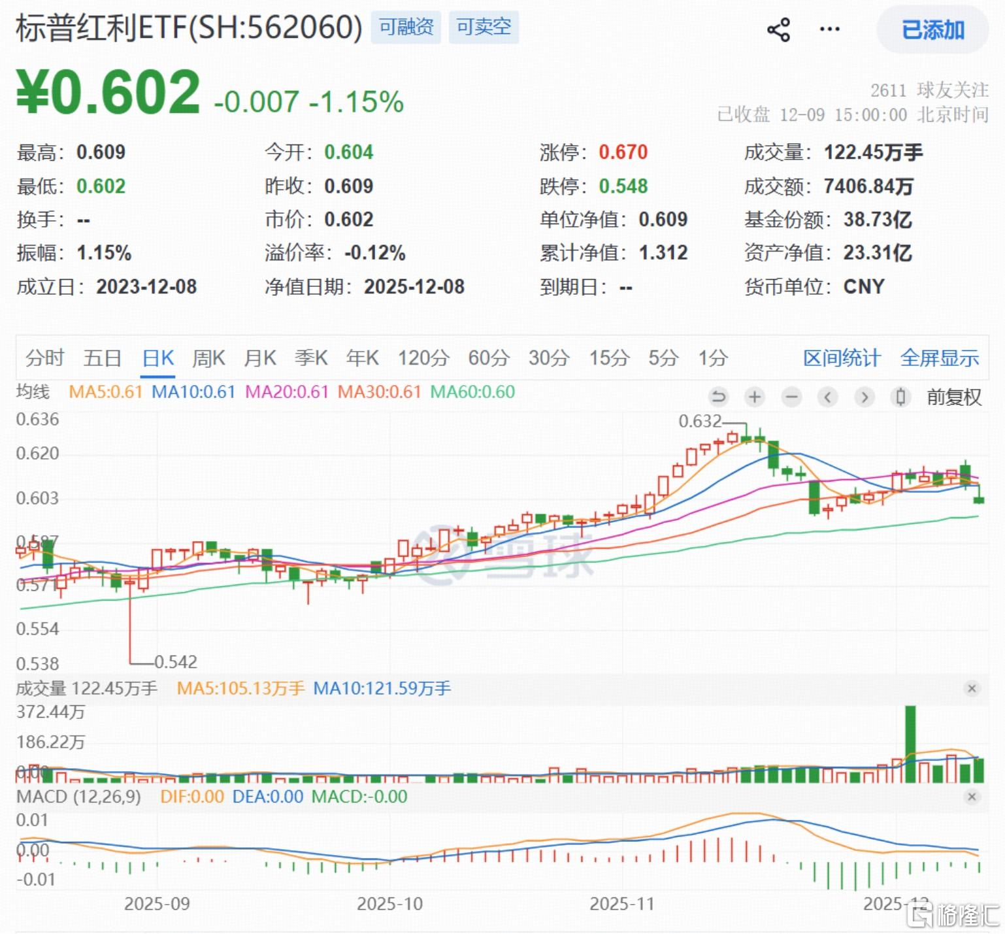Click the tallest green volume bar
Image resolution: width=1005 pixels, height=934 pixels.
pos(910,744)
